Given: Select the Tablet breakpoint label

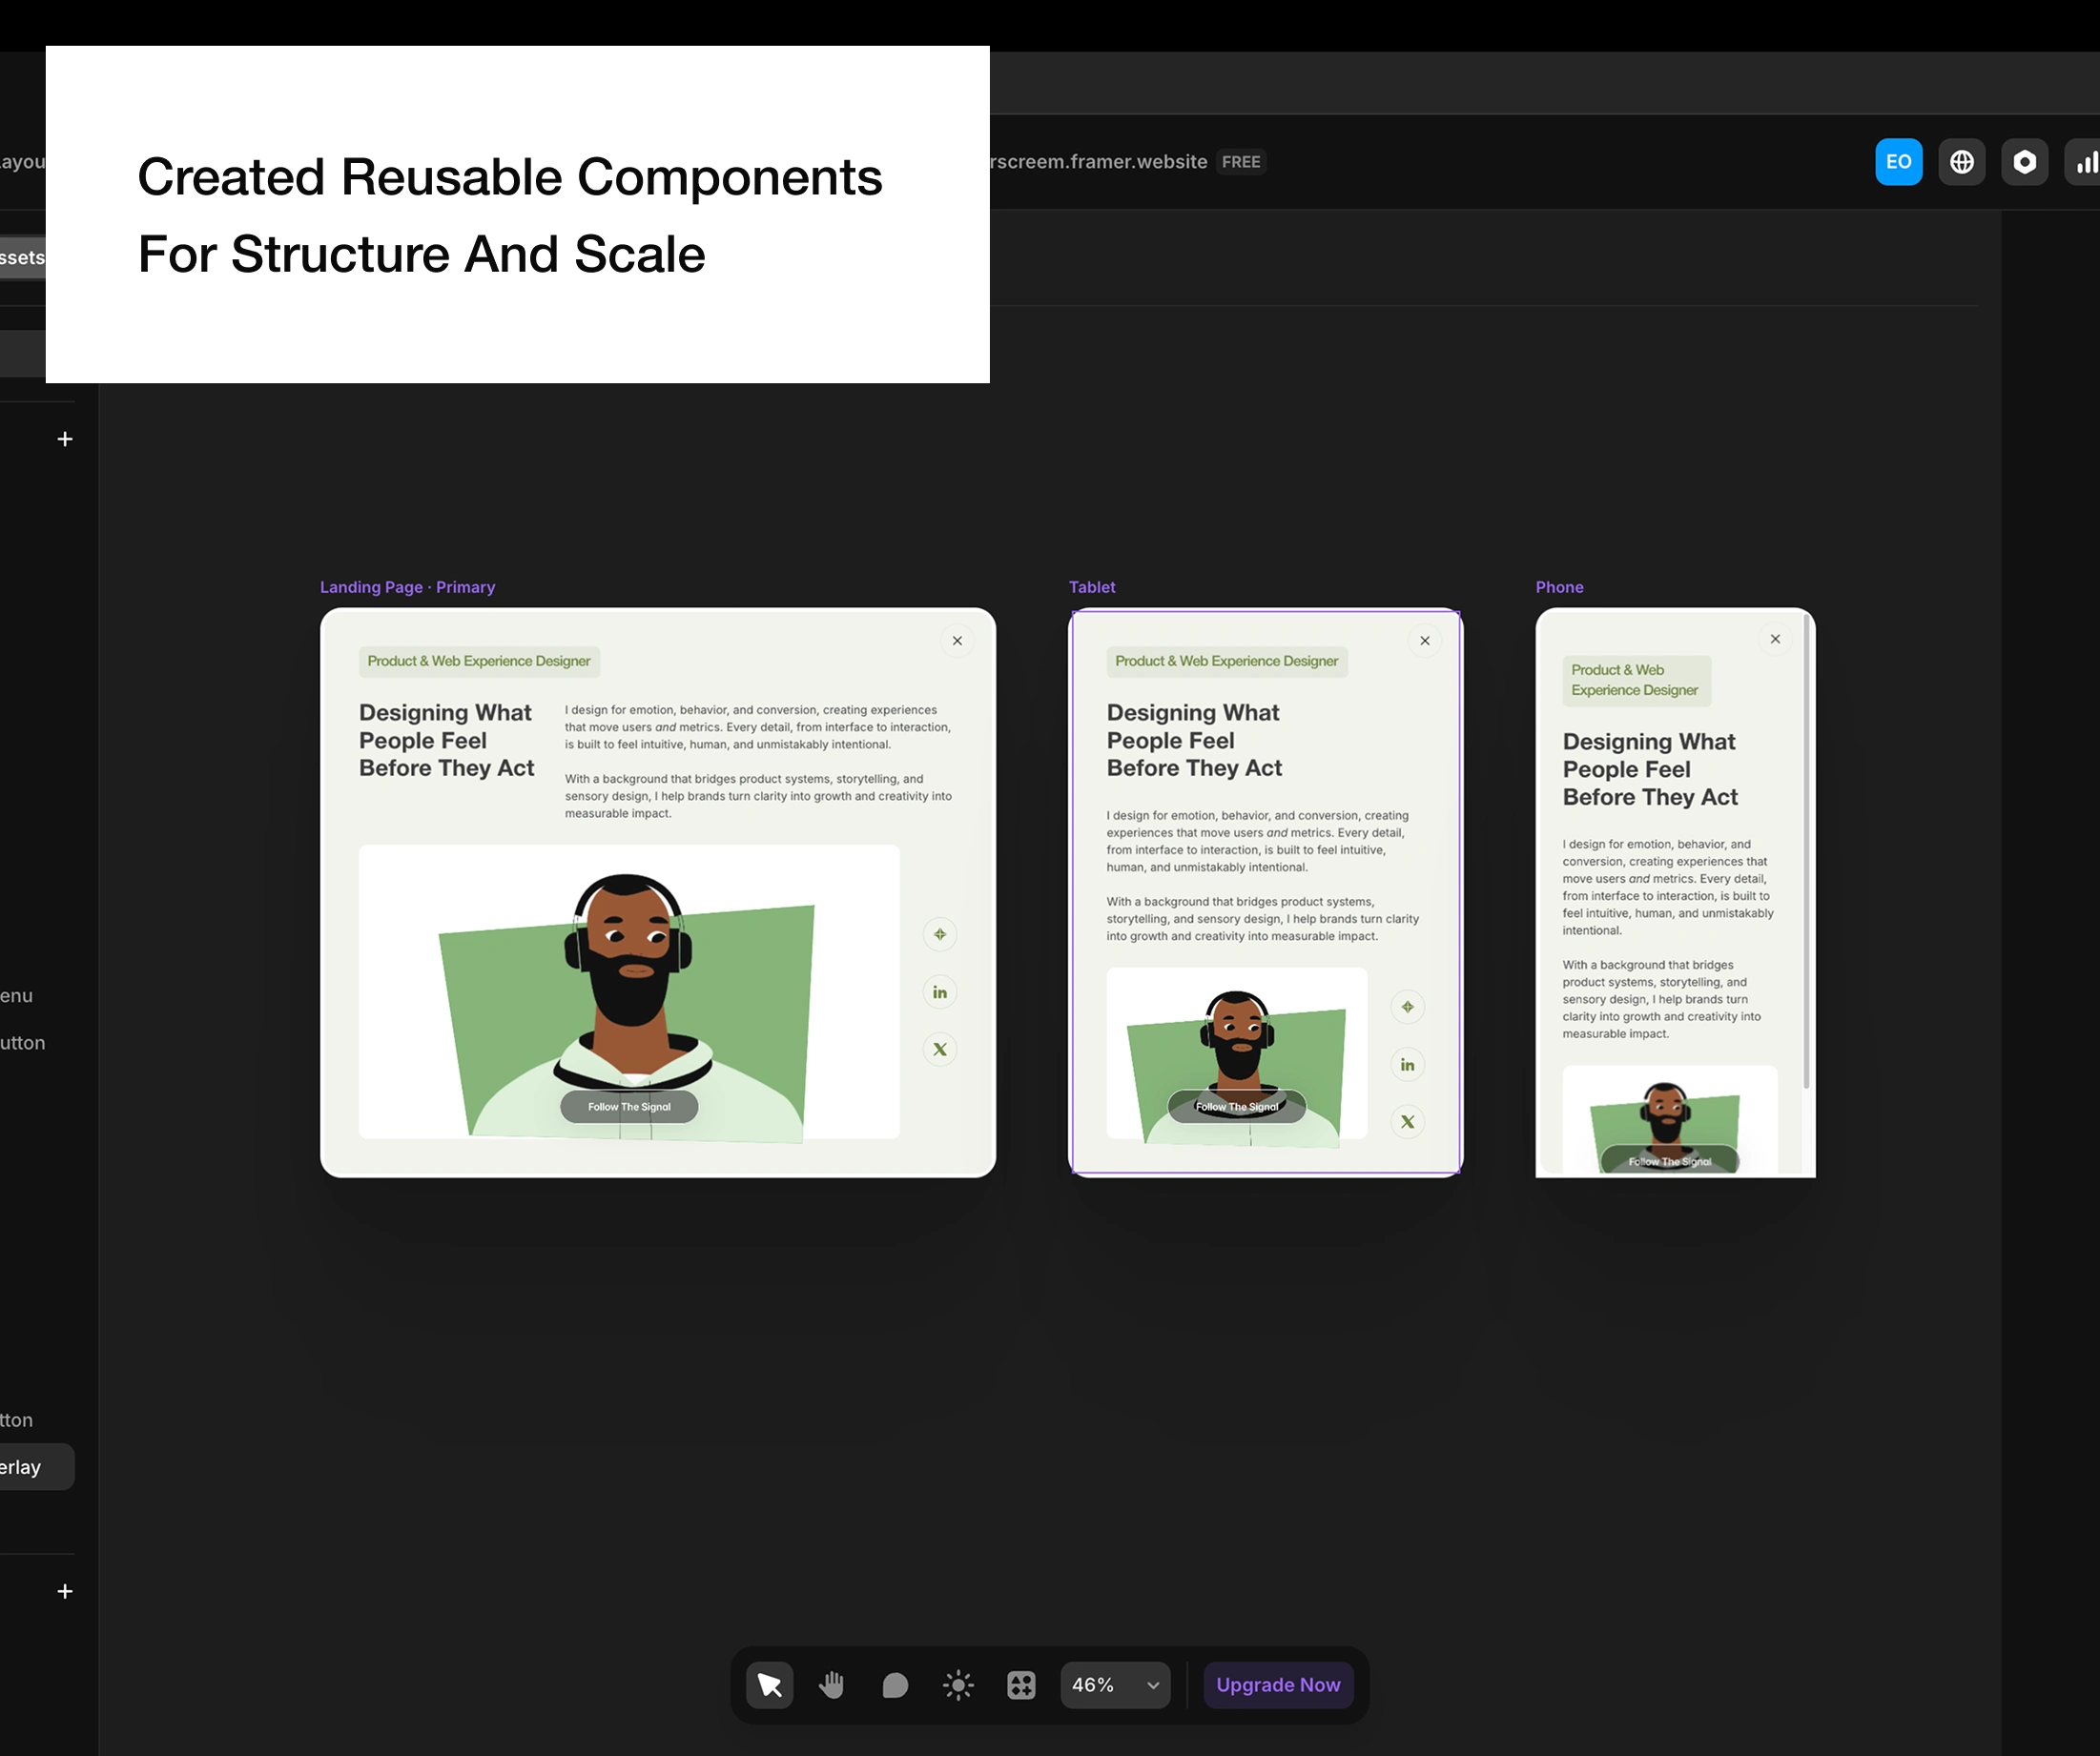Looking at the screenshot, I should (x=1091, y=587).
